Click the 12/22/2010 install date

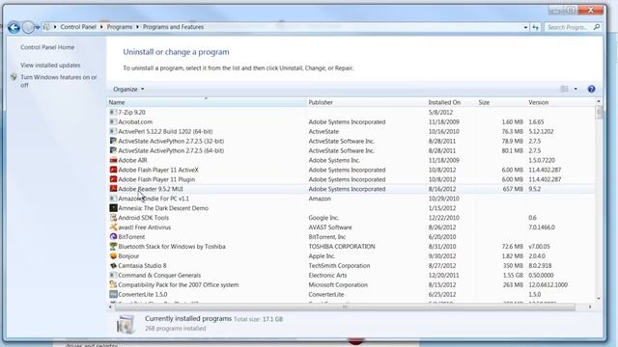coord(444,218)
